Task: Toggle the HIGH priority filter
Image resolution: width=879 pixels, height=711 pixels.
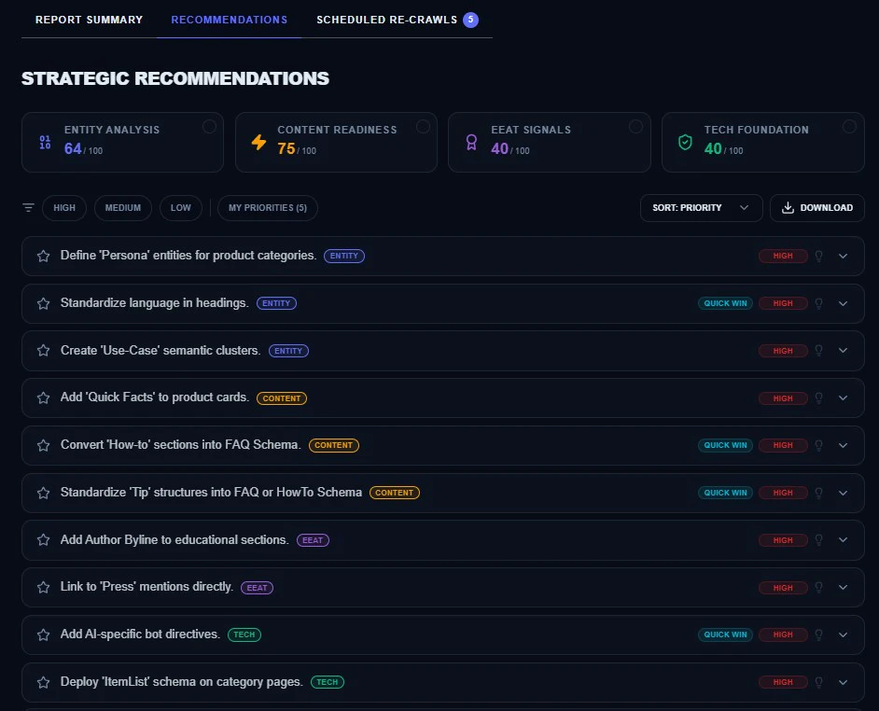Action: coord(64,208)
